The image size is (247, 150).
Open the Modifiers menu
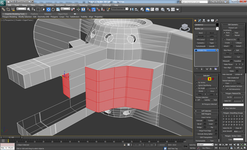[x=50, y=5]
